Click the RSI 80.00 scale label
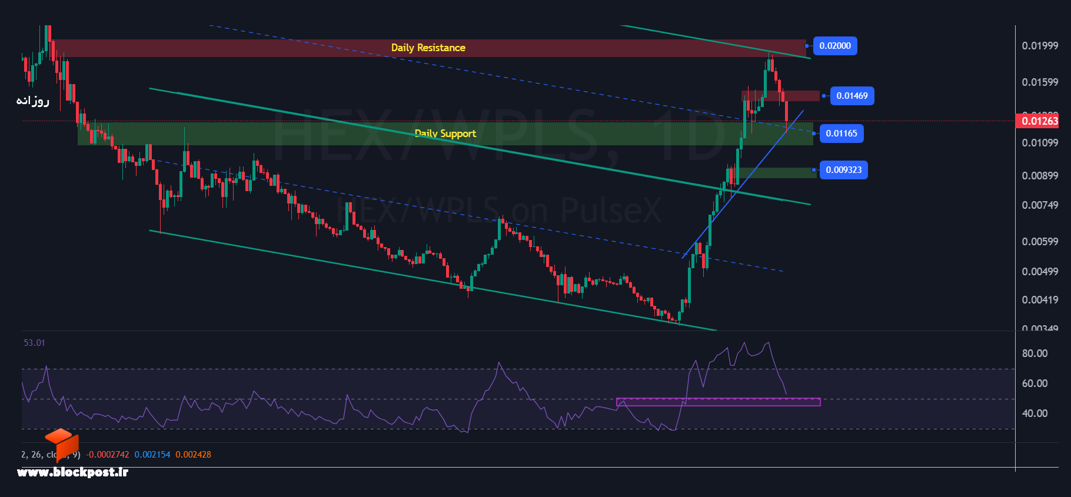 1035,353
